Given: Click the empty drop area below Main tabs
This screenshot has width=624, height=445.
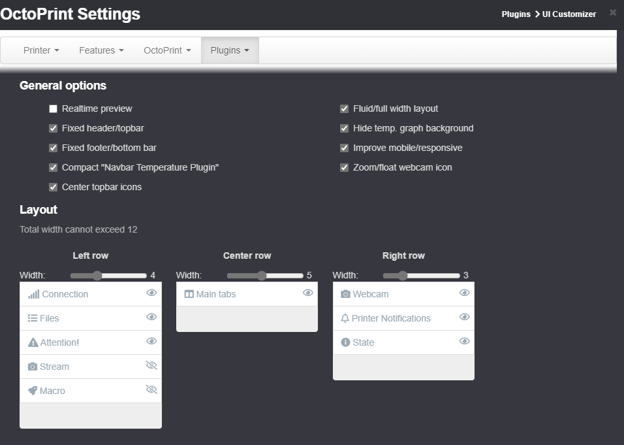Looking at the screenshot, I should (x=247, y=319).
